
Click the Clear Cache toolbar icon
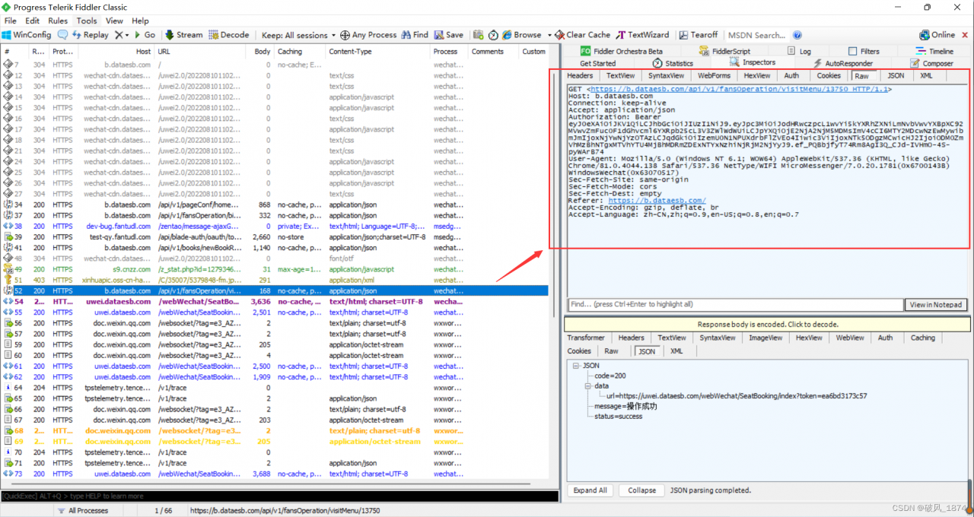pos(559,35)
